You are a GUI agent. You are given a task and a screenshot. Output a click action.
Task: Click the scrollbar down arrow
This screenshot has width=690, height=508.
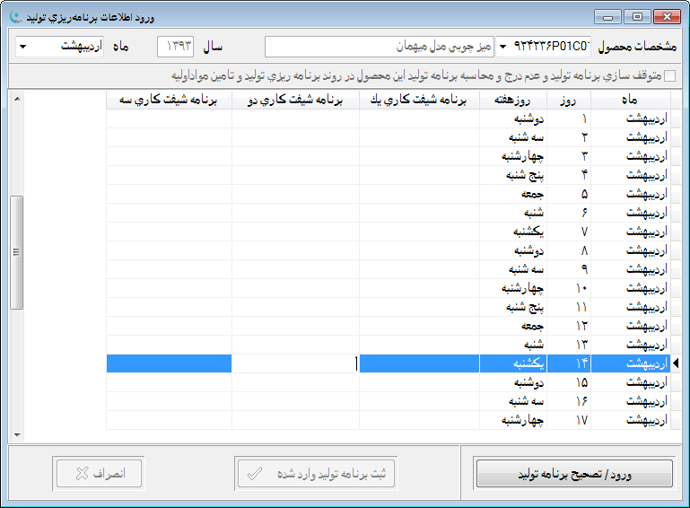[x=15, y=434]
